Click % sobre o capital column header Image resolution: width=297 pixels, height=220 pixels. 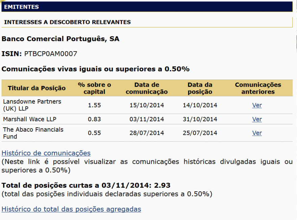pos(94,88)
